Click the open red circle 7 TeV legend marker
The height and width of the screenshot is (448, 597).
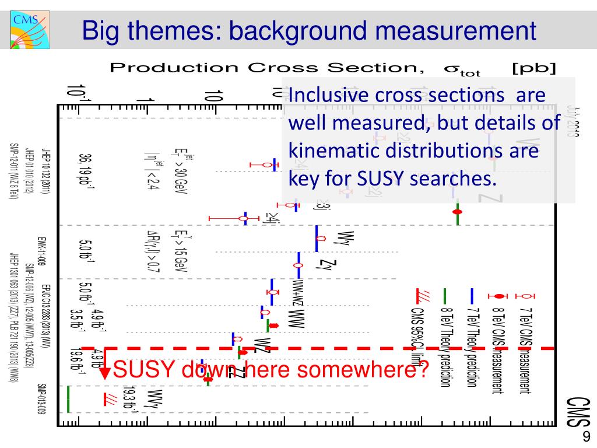point(525,296)
